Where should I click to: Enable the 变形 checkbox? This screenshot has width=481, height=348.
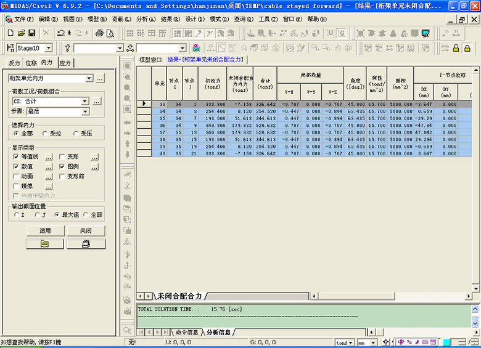(63, 157)
